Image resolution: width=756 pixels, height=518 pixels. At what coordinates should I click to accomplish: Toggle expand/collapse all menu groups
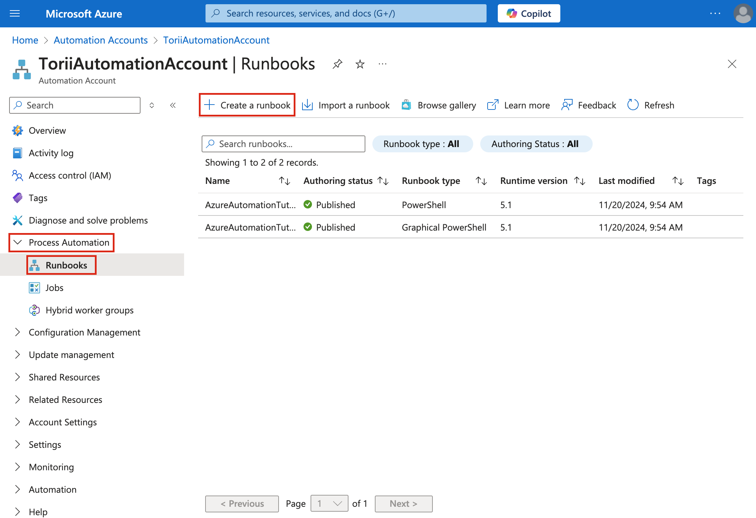pos(152,105)
